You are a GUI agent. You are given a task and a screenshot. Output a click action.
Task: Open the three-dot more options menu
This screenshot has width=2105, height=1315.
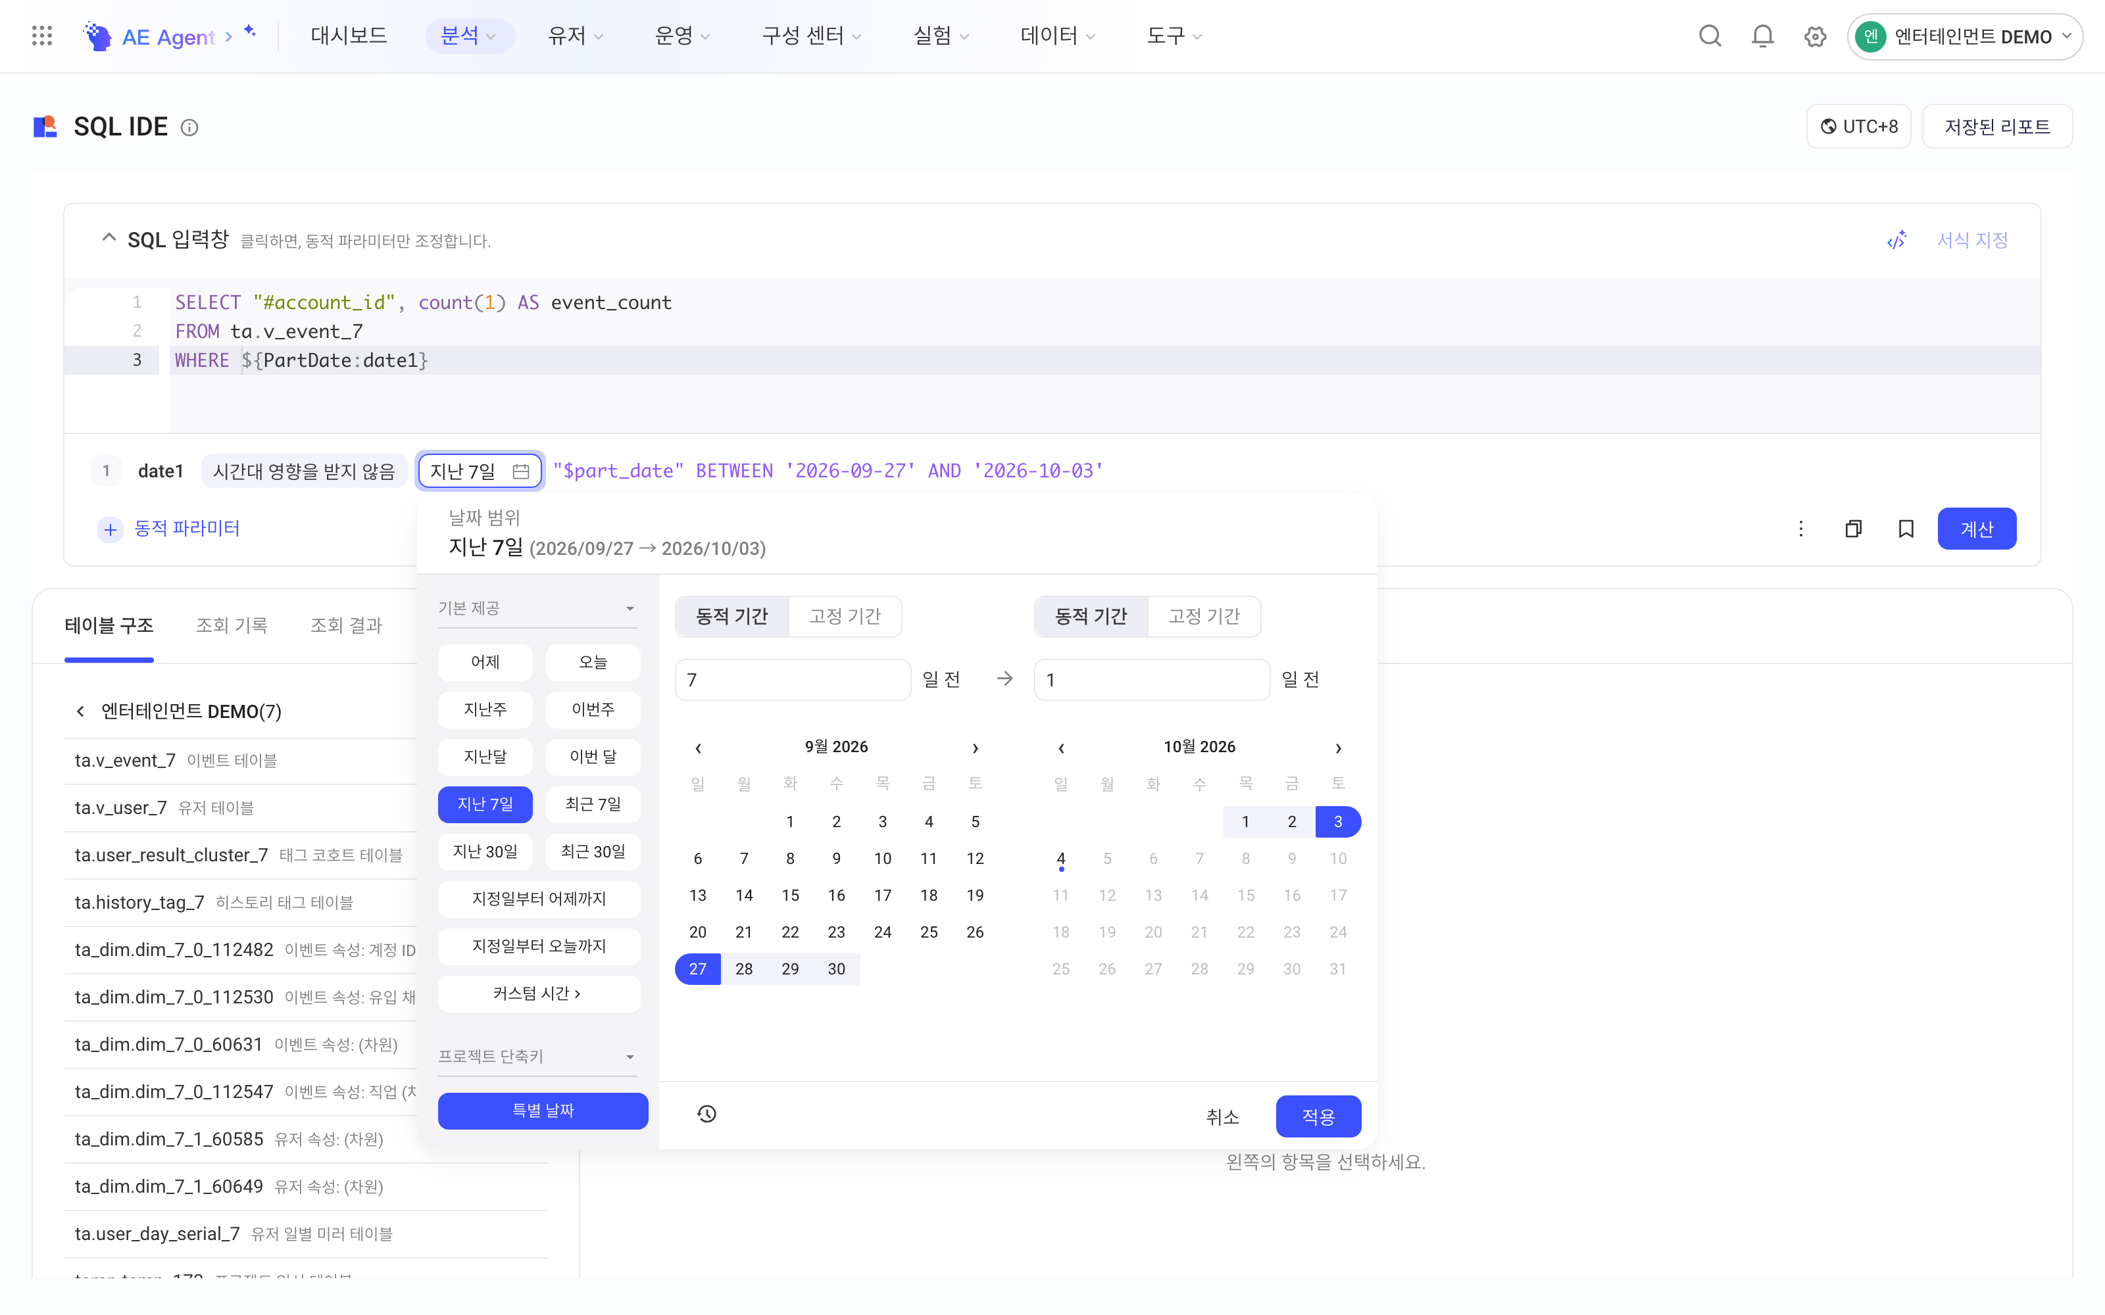[x=1800, y=529]
